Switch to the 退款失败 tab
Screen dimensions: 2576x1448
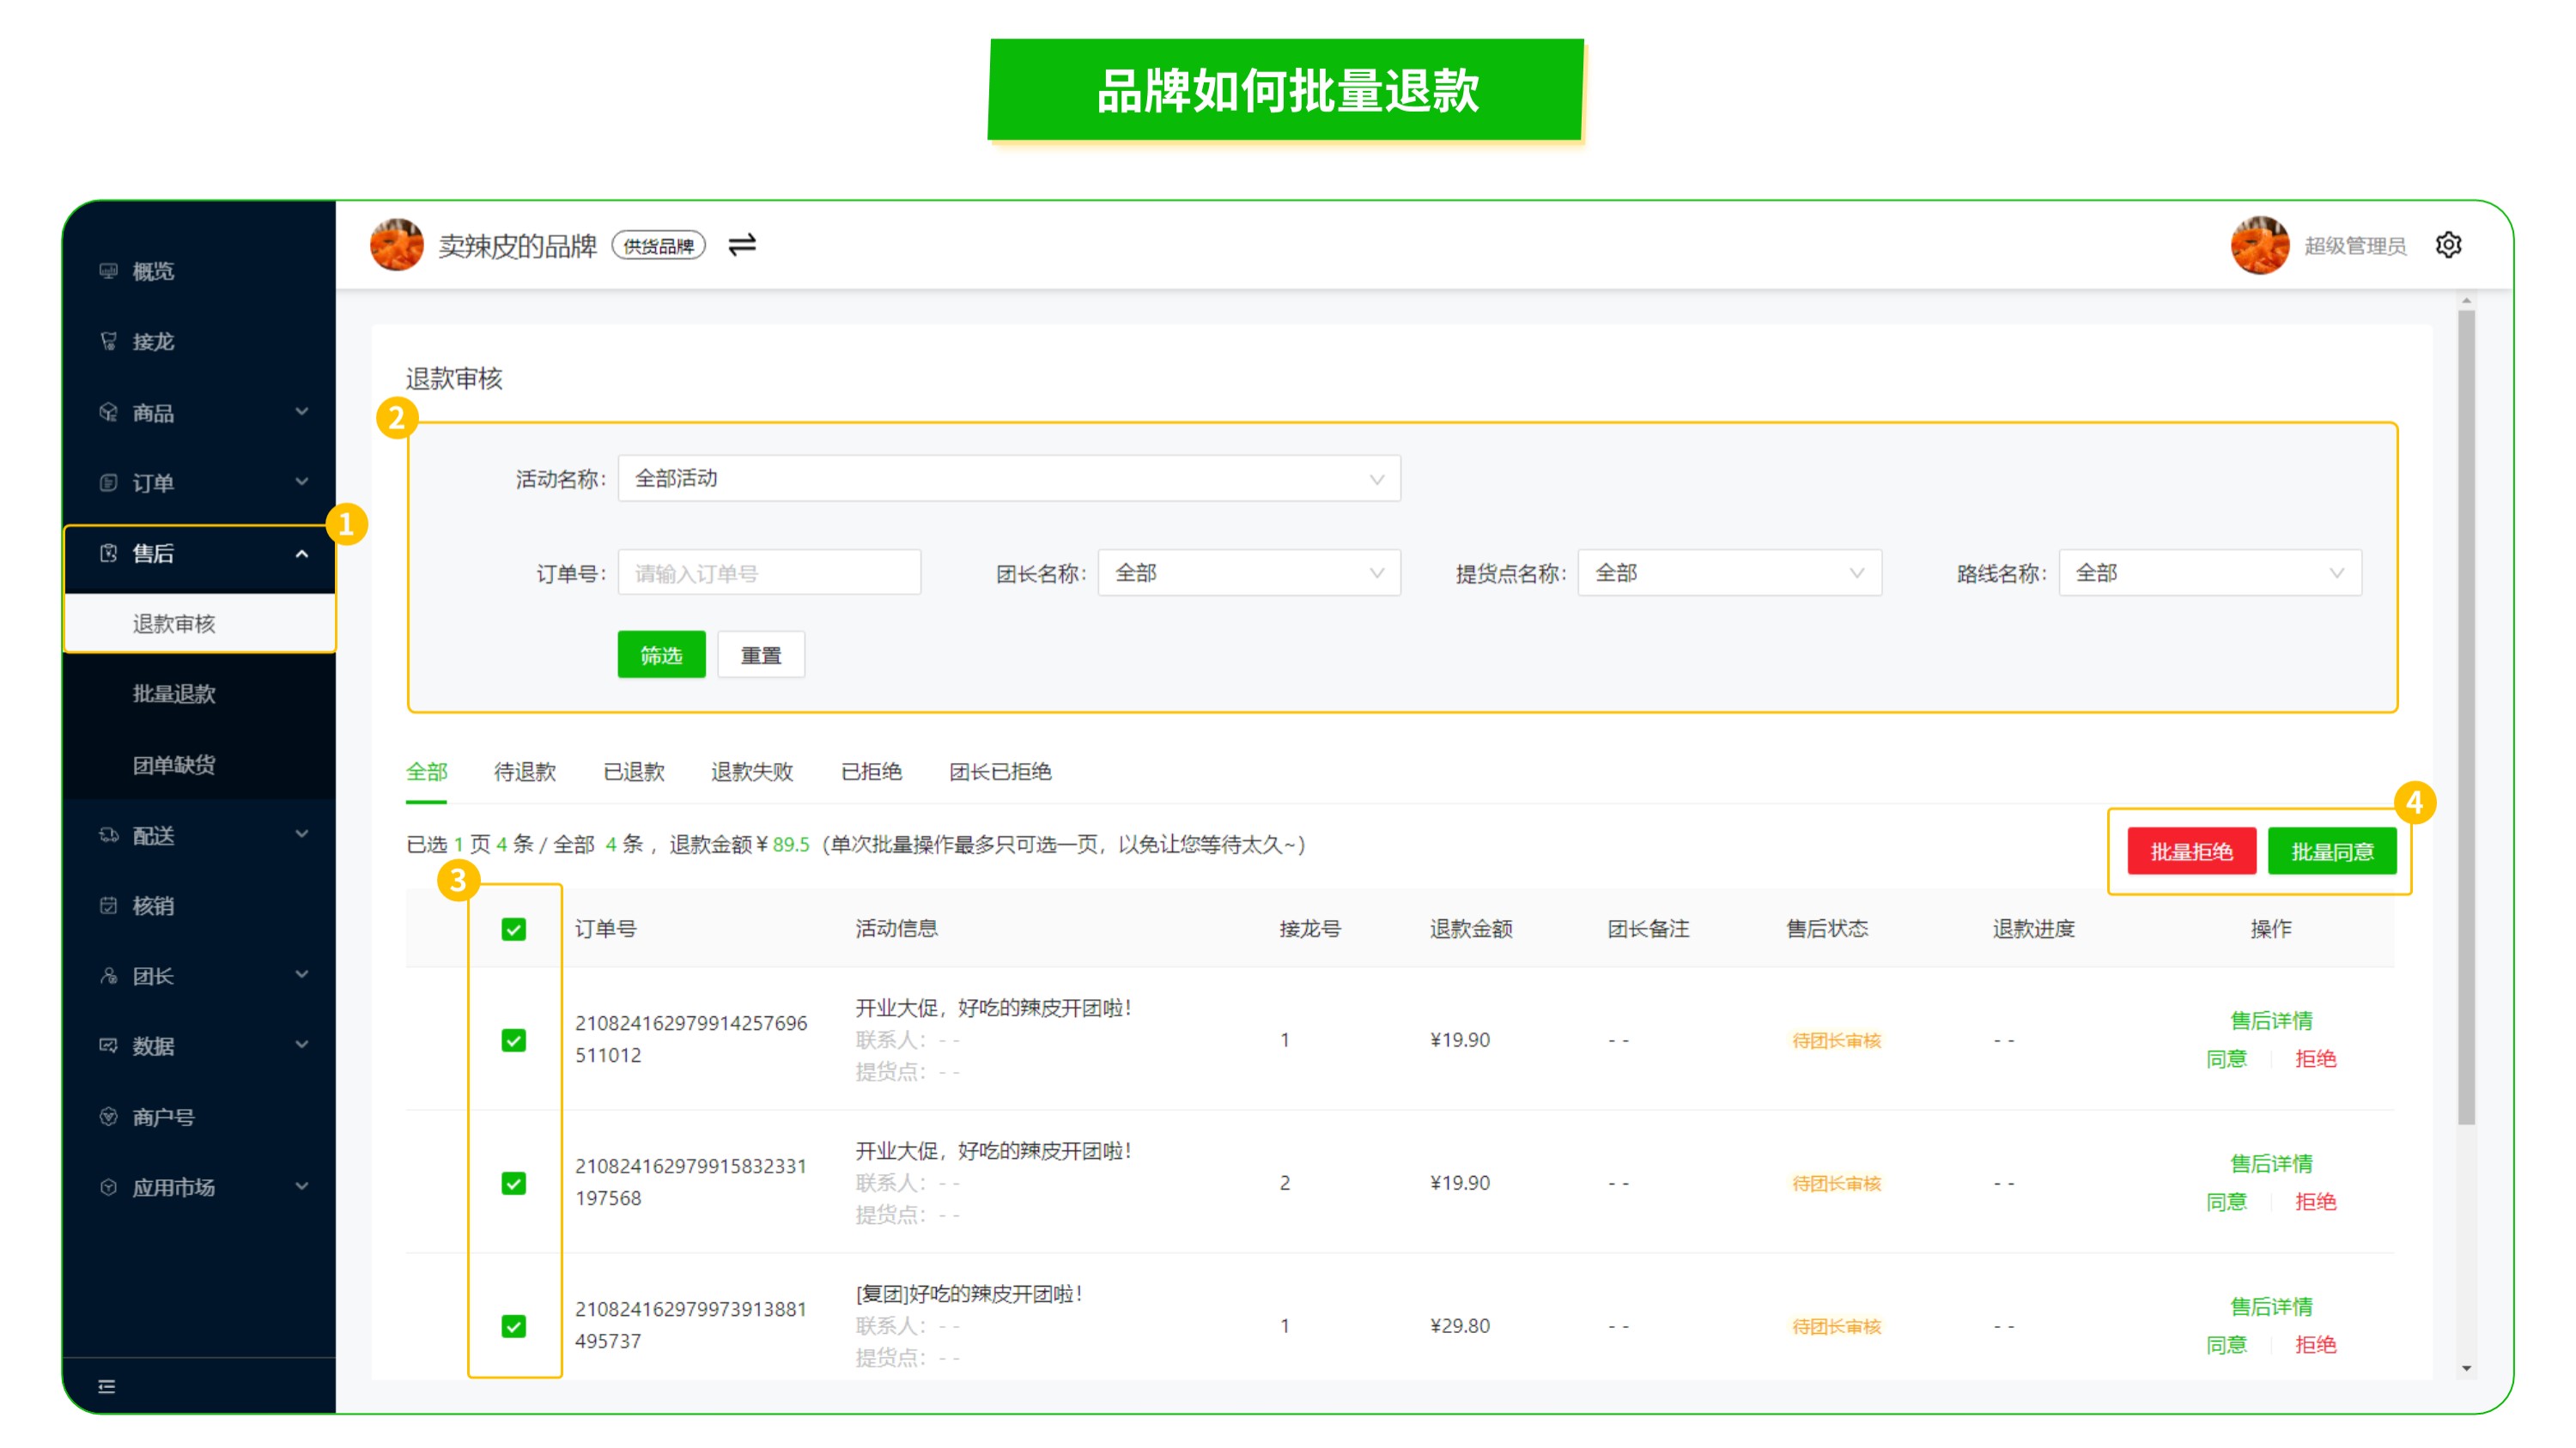752,772
